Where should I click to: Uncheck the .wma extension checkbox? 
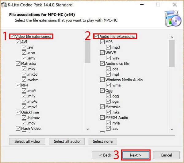tap(108, 85)
